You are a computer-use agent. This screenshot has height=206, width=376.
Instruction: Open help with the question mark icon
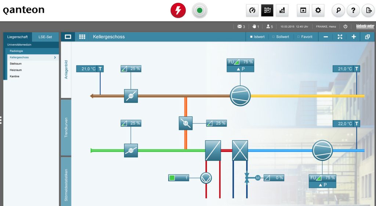click(353, 11)
